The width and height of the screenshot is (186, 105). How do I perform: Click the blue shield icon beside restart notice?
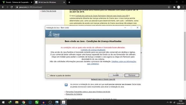point(66,85)
